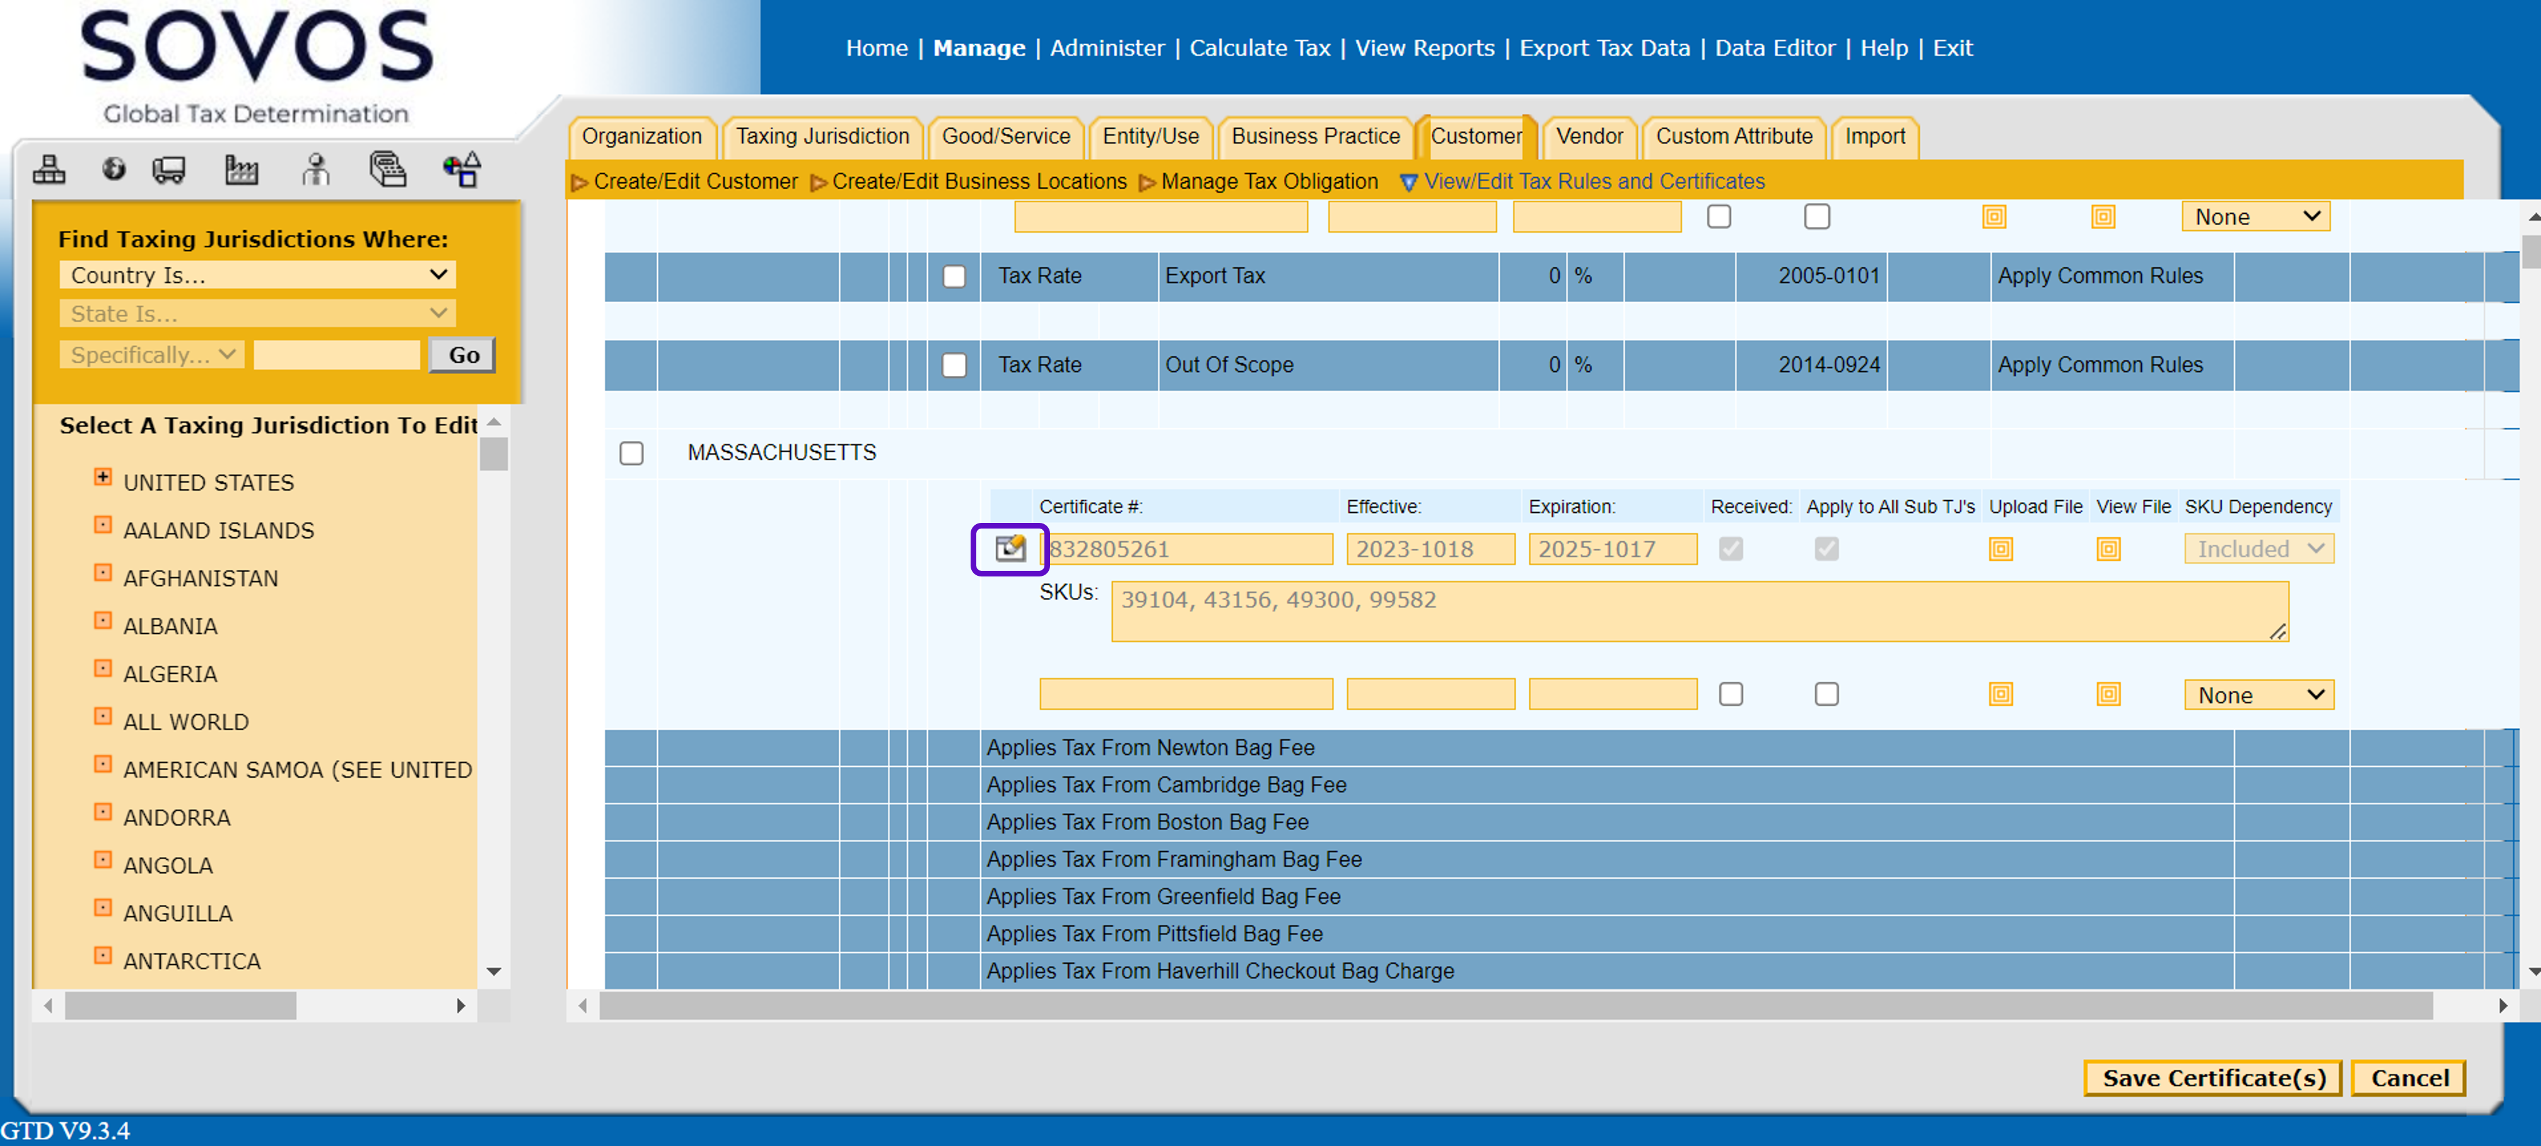Open Calculate Tax in top menu
This screenshot has height=1146, width=2541.
1259,47
